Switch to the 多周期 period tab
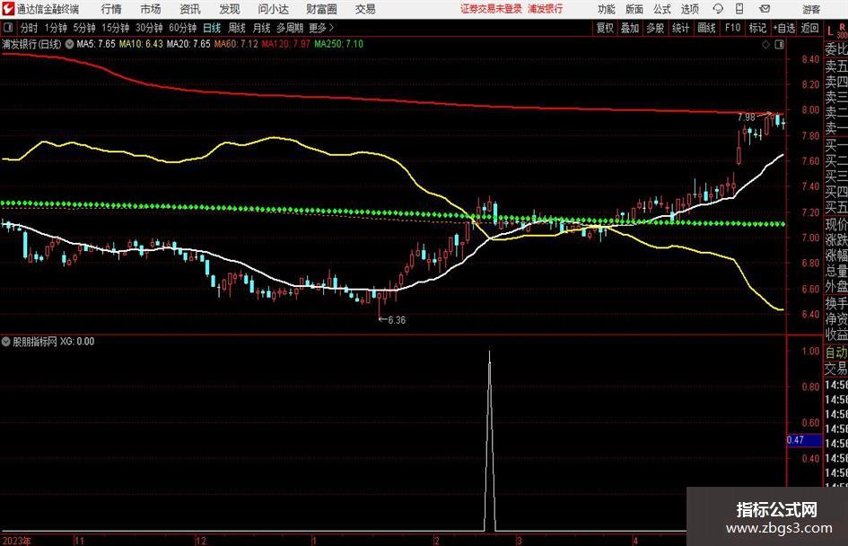This screenshot has height=546, width=848. point(290,28)
